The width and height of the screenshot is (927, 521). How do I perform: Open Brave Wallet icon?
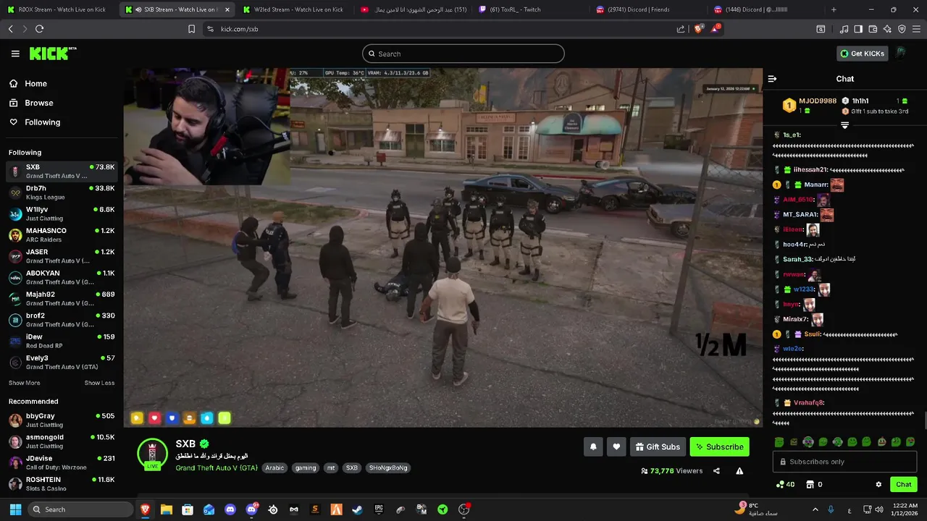click(x=873, y=29)
